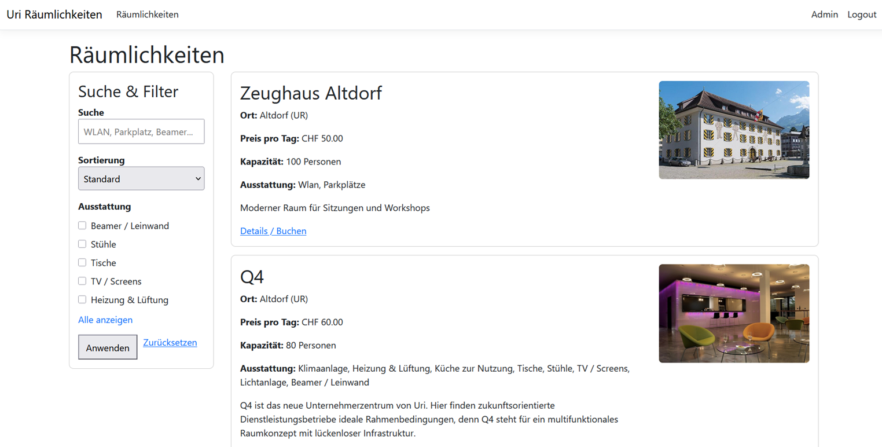The width and height of the screenshot is (882, 447).
Task: Open the Räumlichkeiten navigation item
Action: 147,14
